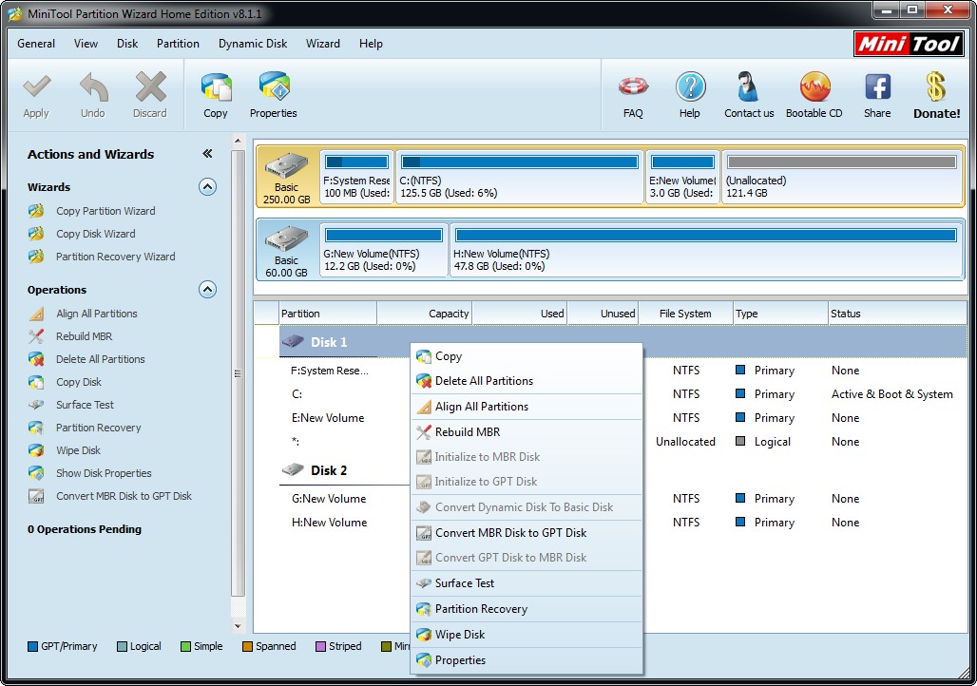Choose Align All Partitions in context menu
977x686 pixels.
[x=527, y=407]
